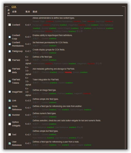Toggle the Option Widgets module checkbox
The height and width of the screenshot is (153, 131).
(x=10, y=124)
